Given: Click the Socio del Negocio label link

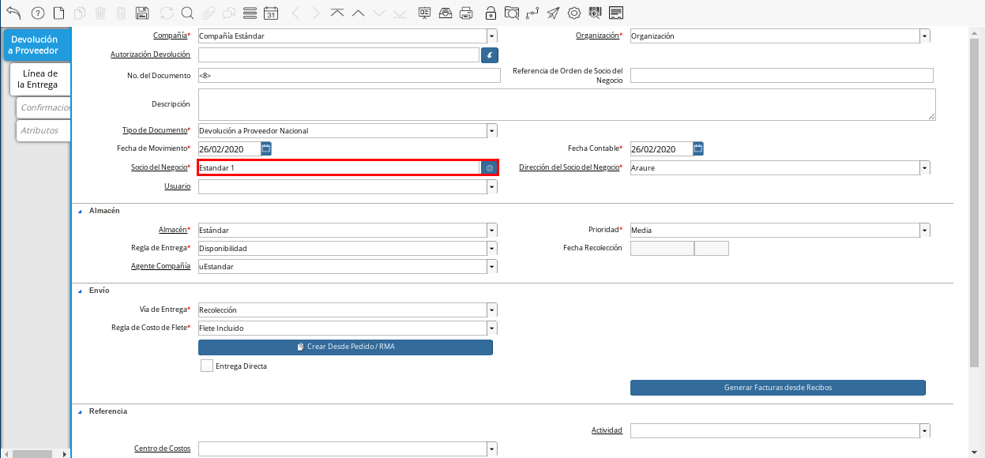Looking at the screenshot, I should pyautogui.click(x=159, y=167).
